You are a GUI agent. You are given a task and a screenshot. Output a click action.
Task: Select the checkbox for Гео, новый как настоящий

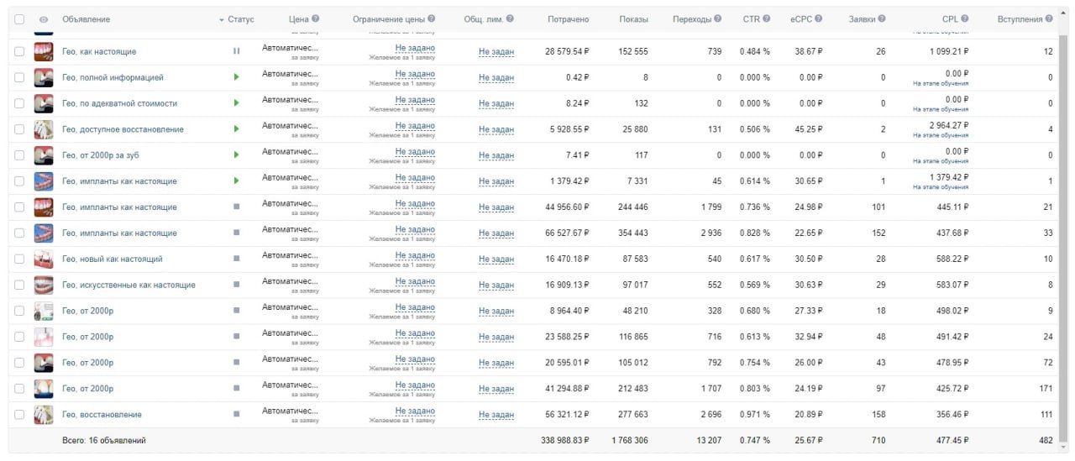pyautogui.click(x=19, y=259)
